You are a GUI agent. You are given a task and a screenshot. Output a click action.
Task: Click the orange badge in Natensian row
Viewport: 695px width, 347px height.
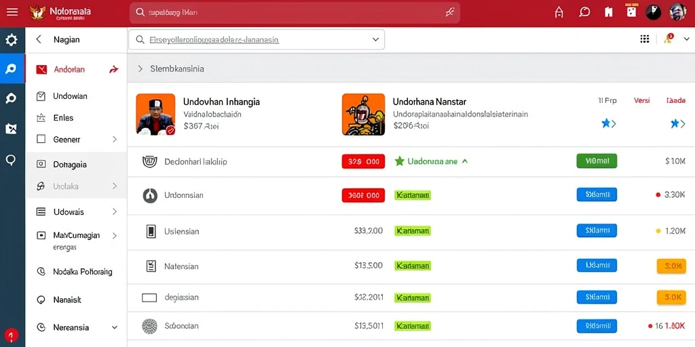pyautogui.click(x=671, y=266)
